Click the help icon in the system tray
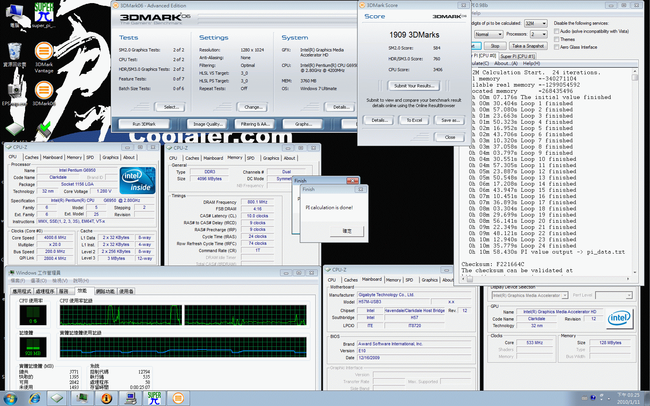Viewport: 650px width, 406px height. pyautogui.click(x=593, y=397)
